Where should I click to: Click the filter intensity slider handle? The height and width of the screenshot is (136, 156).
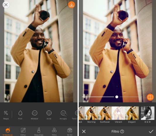pos(117,97)
